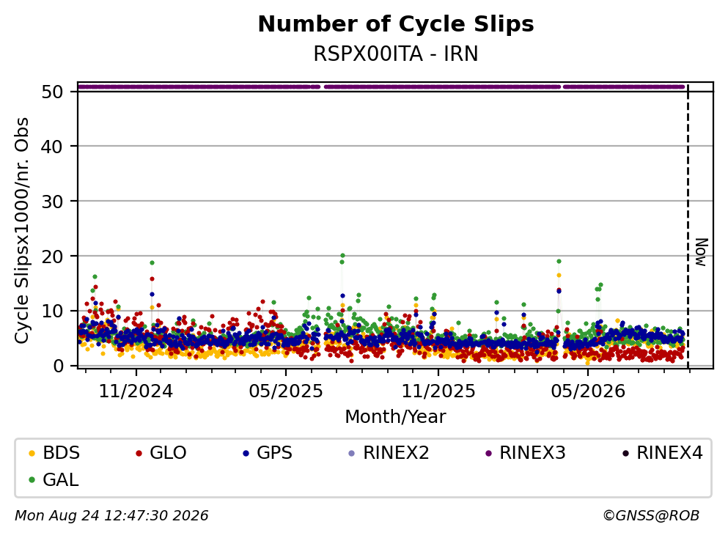
Task: Click the y-axis tick label 40
Action: pyautogui.click(x=53, y=147)
